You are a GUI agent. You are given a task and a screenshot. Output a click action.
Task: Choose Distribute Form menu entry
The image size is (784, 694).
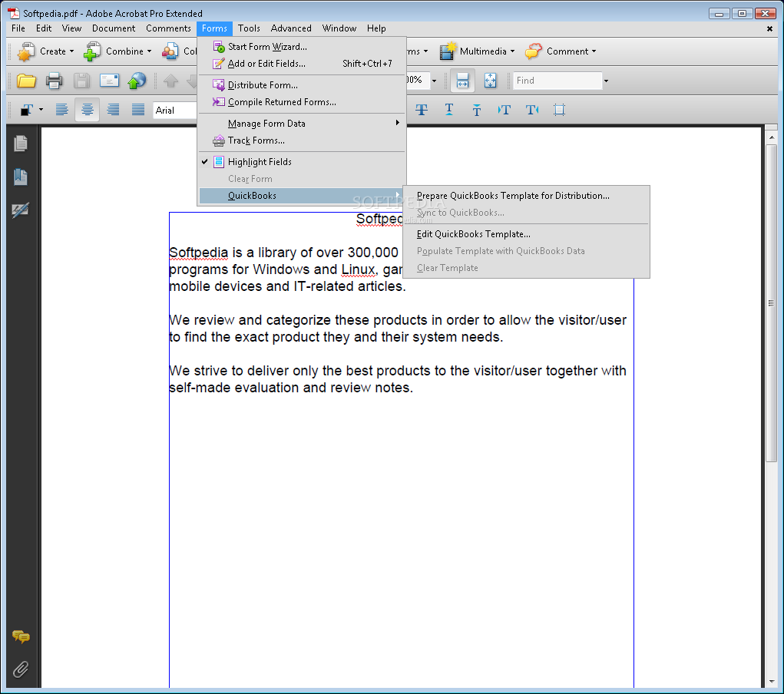302,85
